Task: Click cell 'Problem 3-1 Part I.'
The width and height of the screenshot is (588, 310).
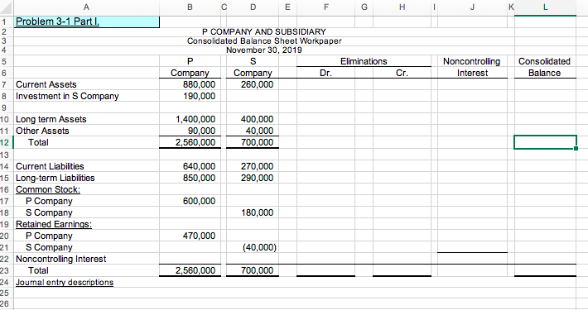Action: pos(87,21)
